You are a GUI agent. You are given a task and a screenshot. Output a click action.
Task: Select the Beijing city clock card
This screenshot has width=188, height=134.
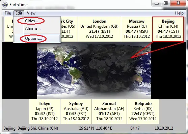click(168, 29)
